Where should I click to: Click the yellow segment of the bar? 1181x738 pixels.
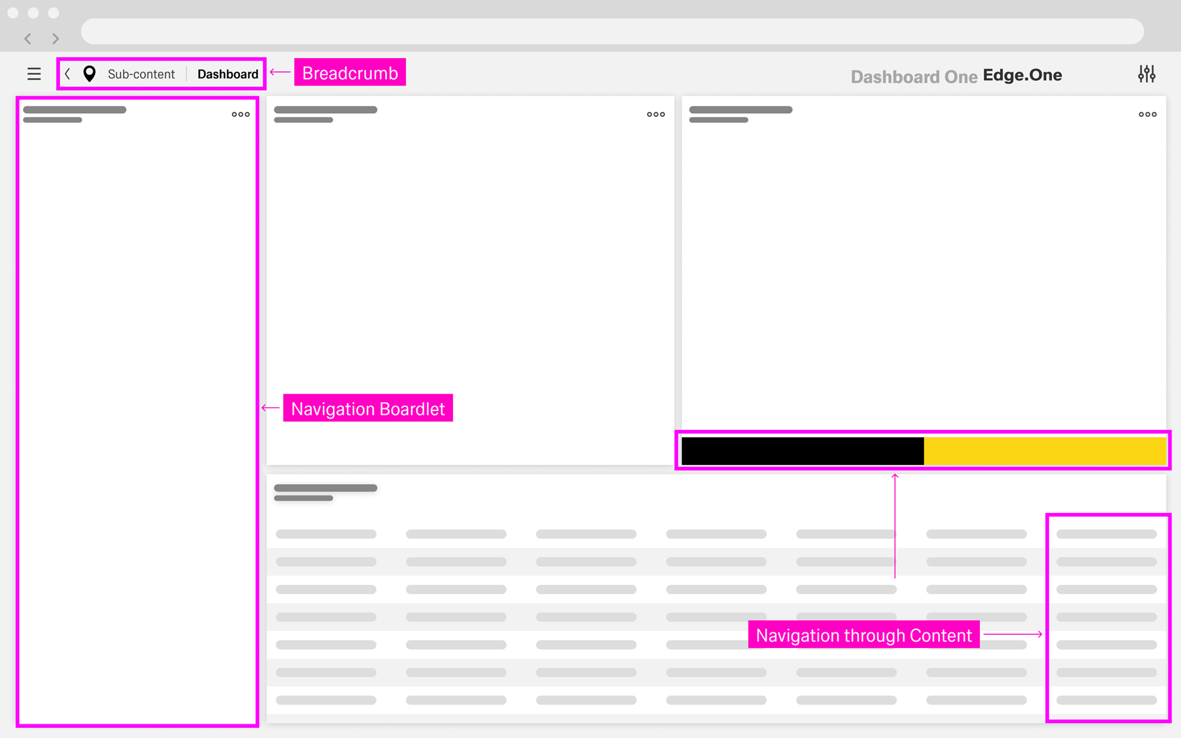(1045, 451)
